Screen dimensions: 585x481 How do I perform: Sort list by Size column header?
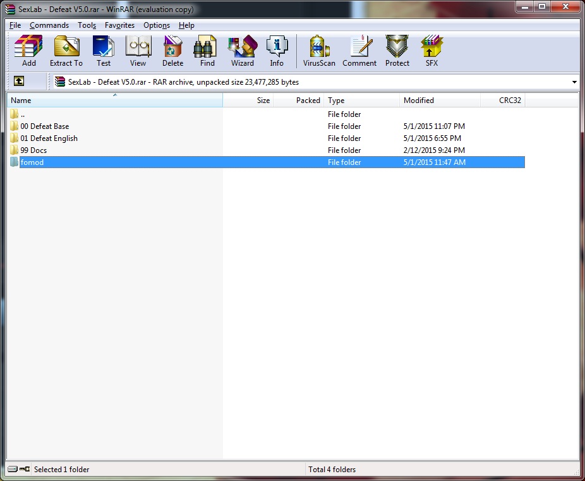tap(248, 100)
